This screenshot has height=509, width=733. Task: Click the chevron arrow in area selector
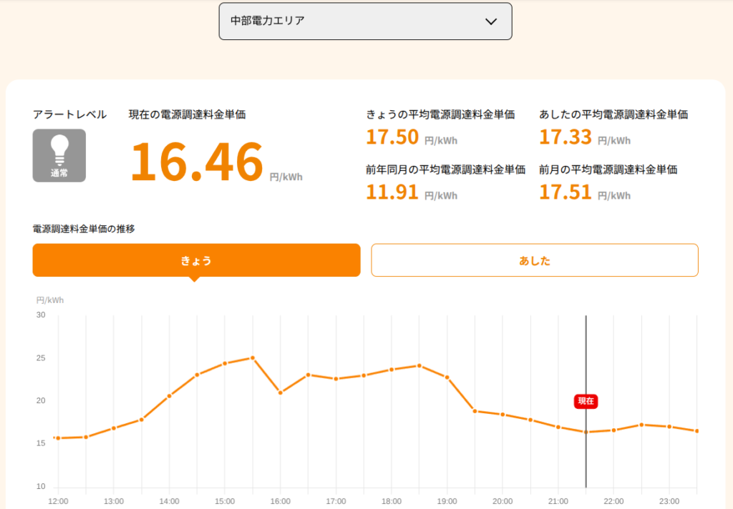[491, 21]
